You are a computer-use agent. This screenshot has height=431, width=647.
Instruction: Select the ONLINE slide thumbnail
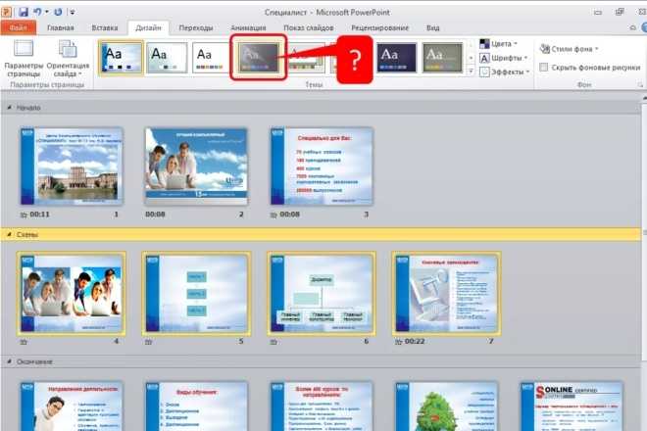pos(572,407)
